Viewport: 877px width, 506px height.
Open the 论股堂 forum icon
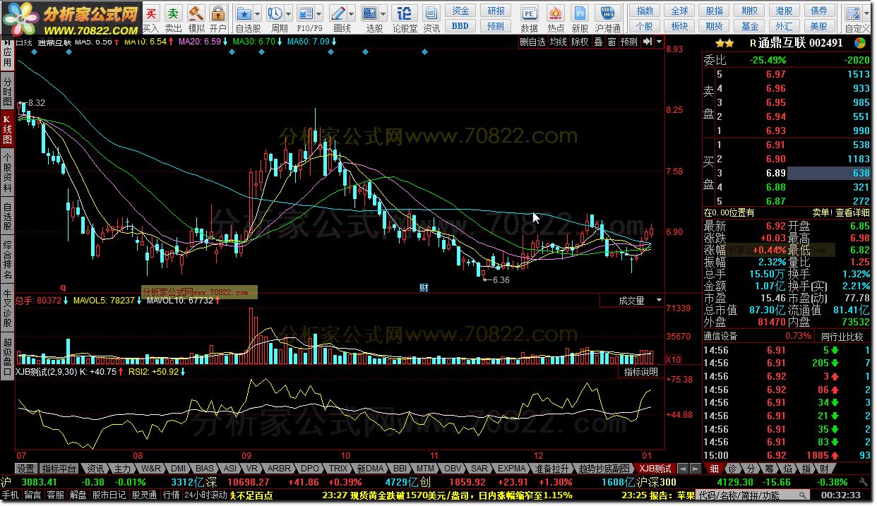click(x=405, y=13)
